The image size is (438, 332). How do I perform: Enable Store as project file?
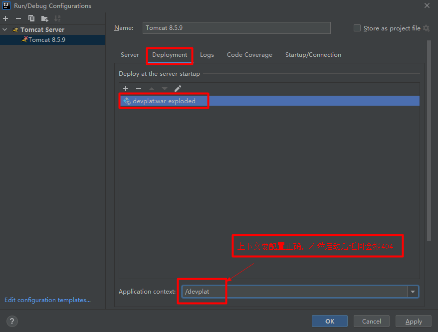coord(357,28)
